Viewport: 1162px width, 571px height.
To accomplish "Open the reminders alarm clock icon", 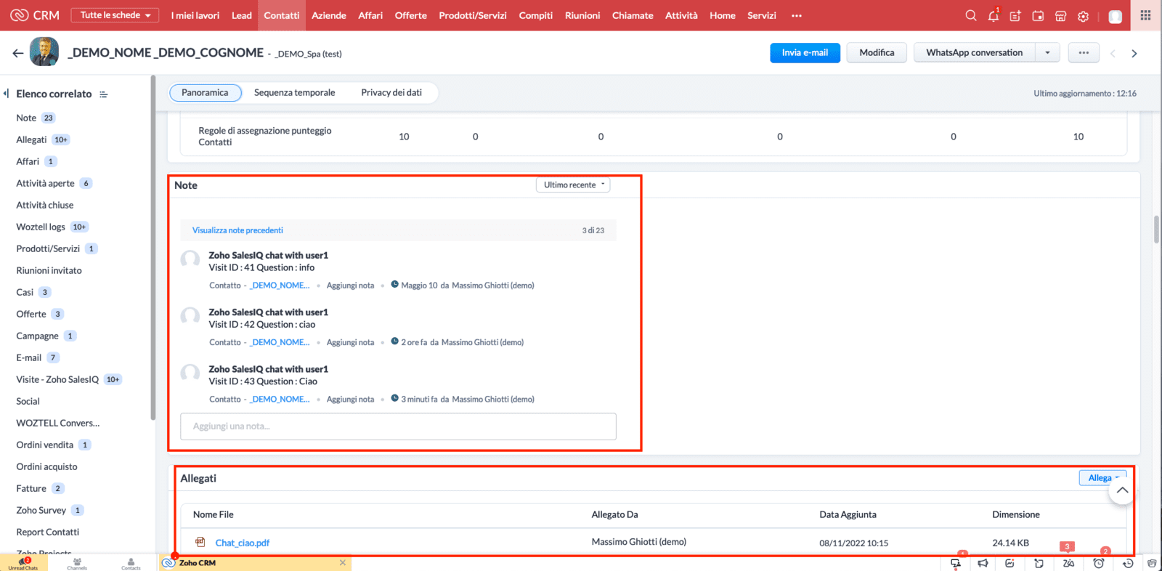I will [x=1099, y=563].
